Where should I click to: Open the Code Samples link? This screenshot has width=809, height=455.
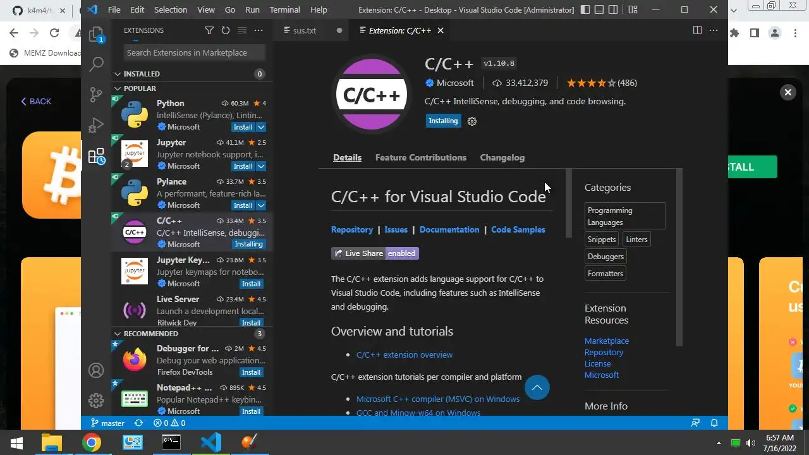coord(518,229)
